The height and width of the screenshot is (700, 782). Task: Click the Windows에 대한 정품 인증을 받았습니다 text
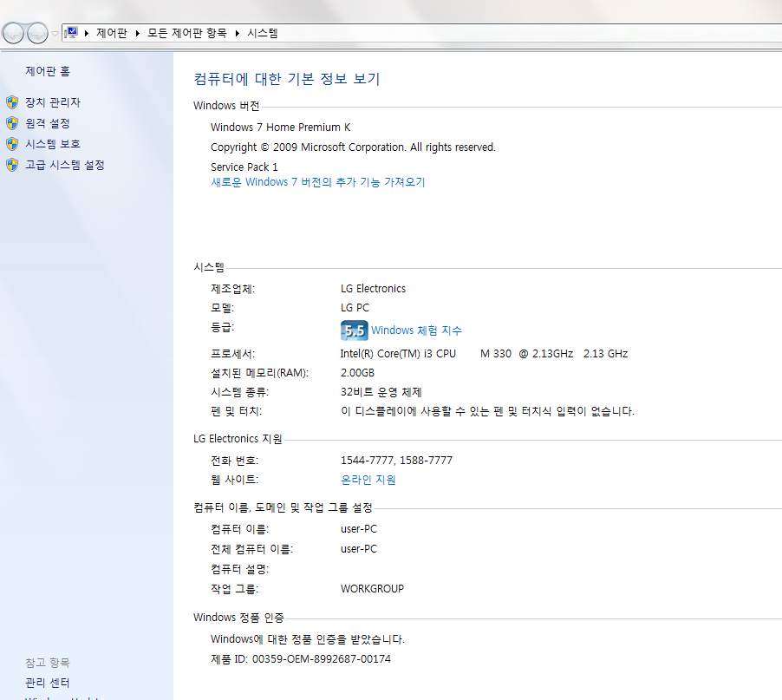308,639
